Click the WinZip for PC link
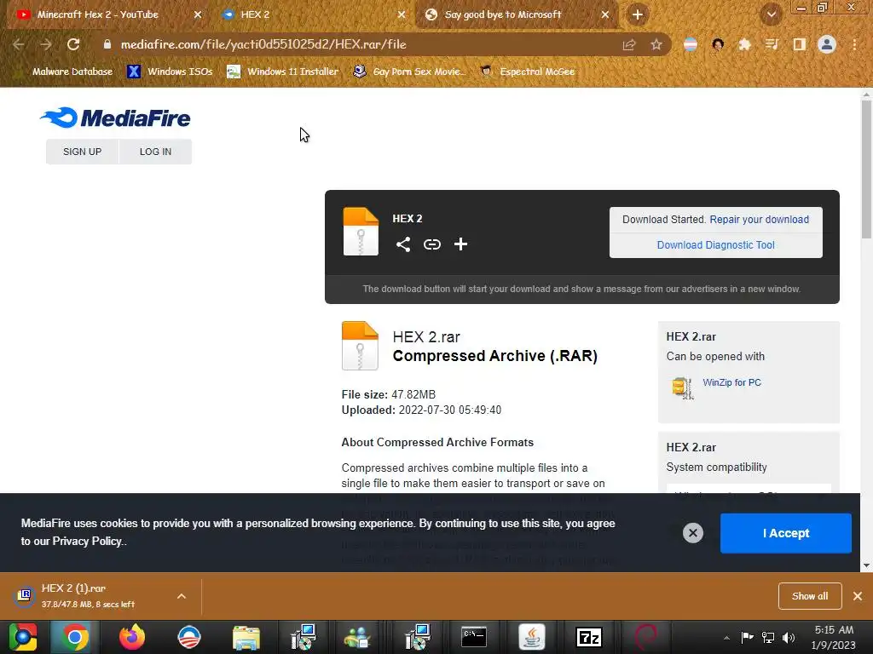 click(x=731, y=382)
